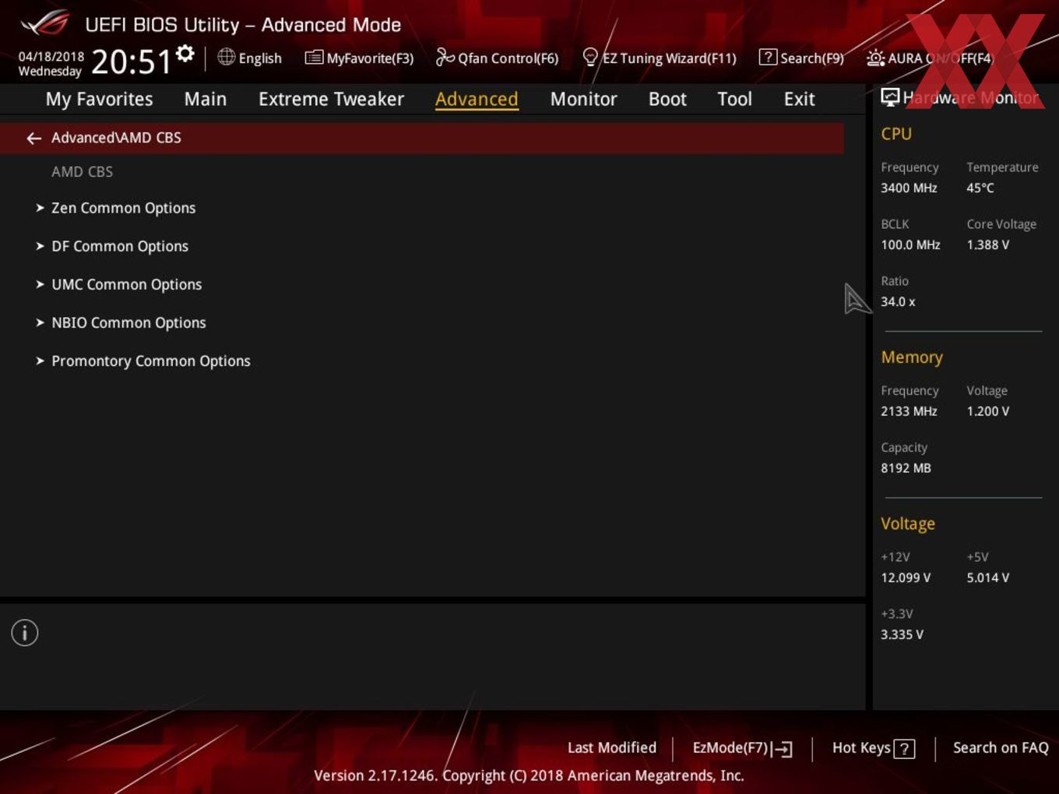
Task: Click the Advanced\AMD CBS breadcrumb
Action: tap(116, 138)
